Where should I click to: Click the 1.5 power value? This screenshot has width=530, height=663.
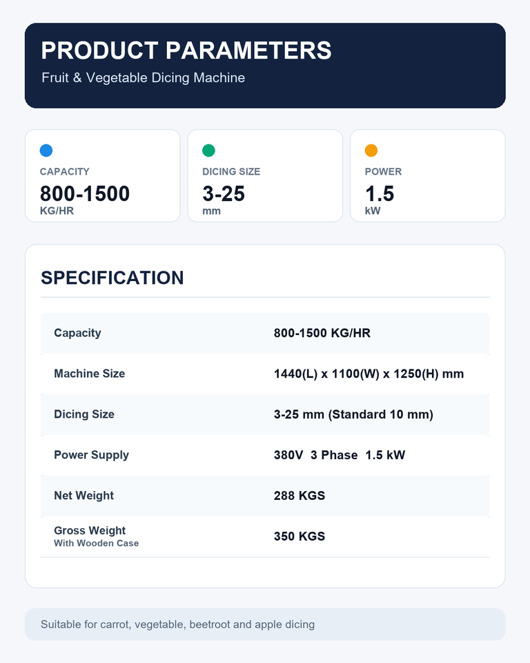click(380, 193)
